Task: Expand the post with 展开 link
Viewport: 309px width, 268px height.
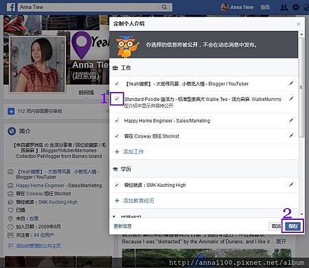Action: click(281, 241)
